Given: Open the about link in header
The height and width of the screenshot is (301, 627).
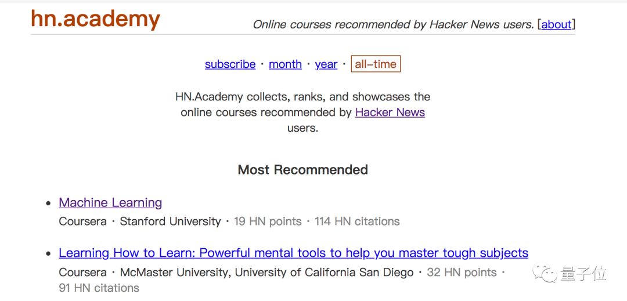Looking at the screenshot, I should click(557, 24).
